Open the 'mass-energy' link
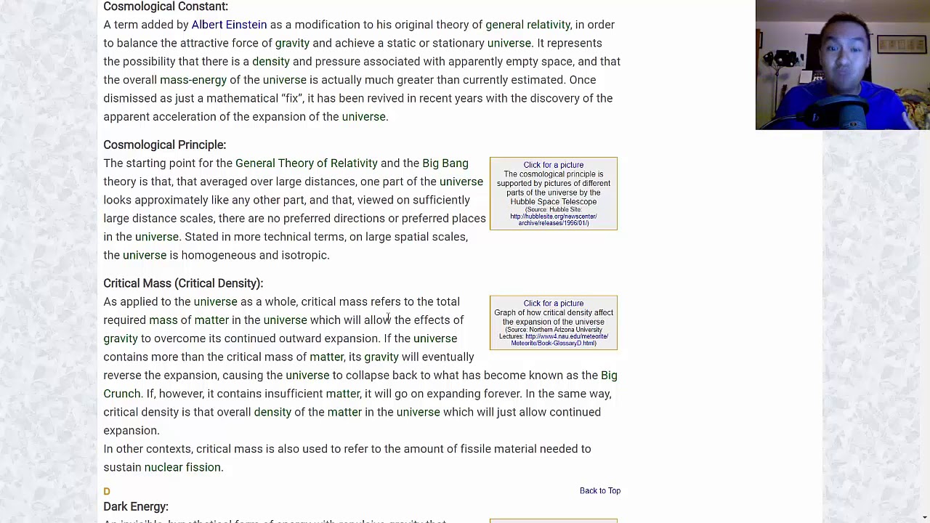The image size is (930, 523). point(193,80)
